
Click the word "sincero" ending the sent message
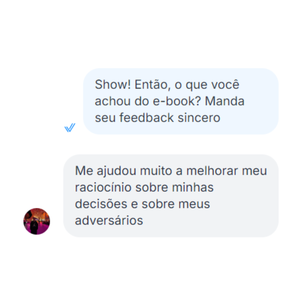pos(199,118)
